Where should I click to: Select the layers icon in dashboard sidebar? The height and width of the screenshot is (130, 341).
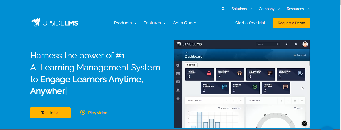[x=178, y=65]
